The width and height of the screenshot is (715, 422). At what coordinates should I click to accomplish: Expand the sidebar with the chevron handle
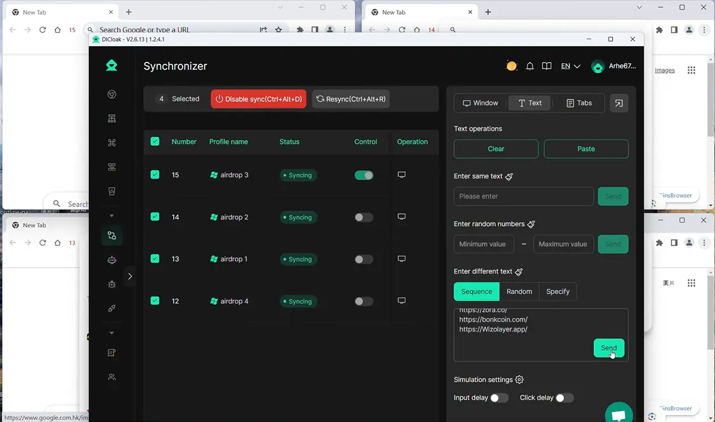point(130,276)
